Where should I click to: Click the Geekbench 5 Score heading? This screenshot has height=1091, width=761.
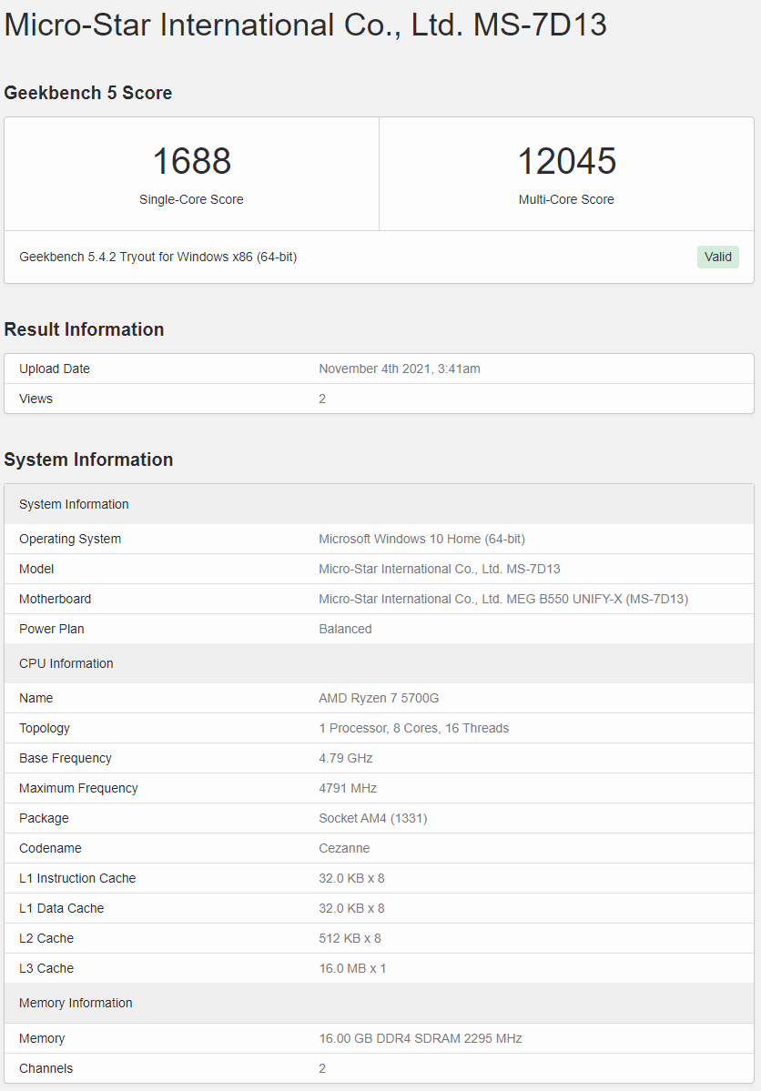(x=88, y=93)
